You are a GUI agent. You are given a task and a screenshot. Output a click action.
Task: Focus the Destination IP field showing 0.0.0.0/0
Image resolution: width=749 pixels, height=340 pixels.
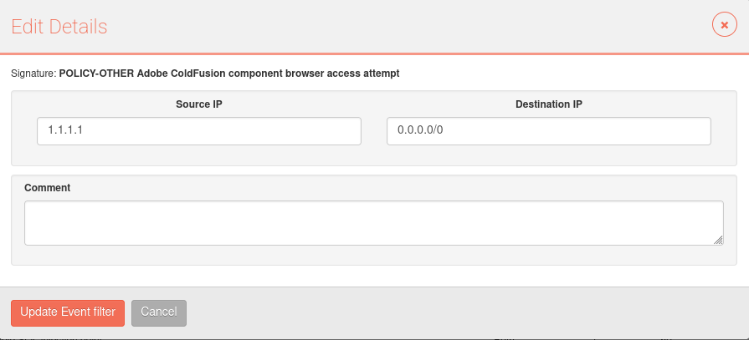point(549,131)
